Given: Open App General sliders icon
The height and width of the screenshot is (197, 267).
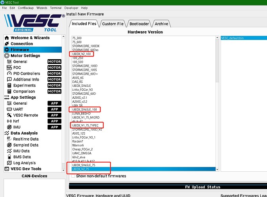Looking at the screenshot, I should pyautogui.click(x=9, y=103).
